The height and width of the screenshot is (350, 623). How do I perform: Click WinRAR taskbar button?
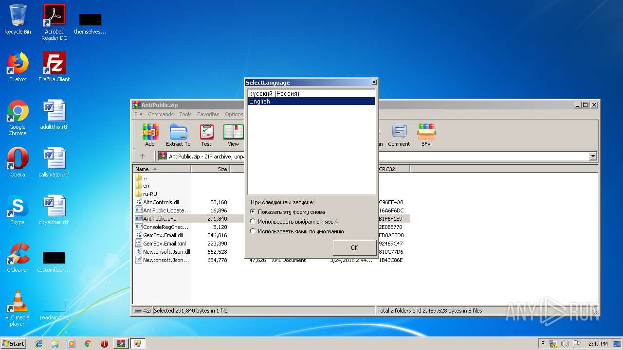[x=121, y=344]
